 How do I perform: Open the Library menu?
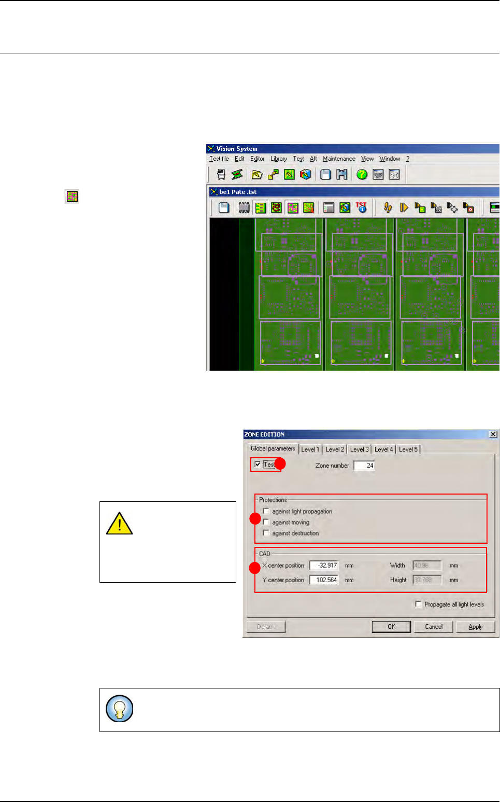279,159
